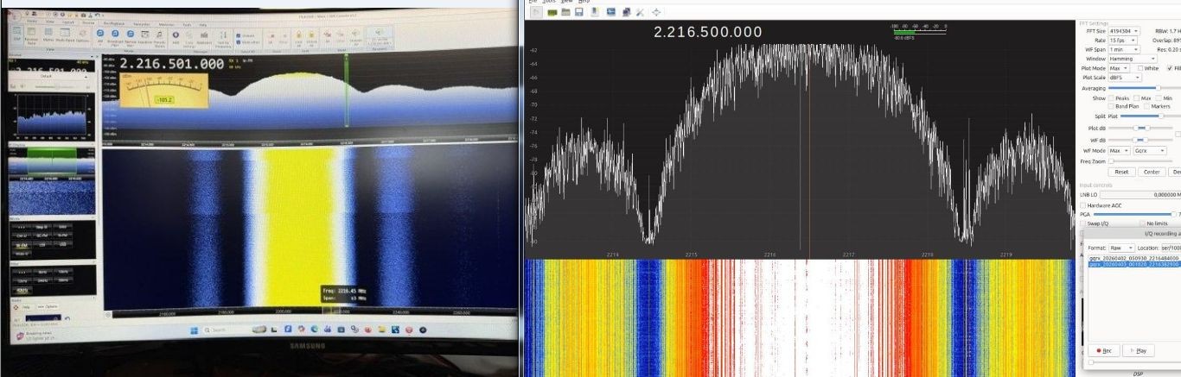Click the Play button in I/Q recording dialog
Image resolution: width=1181 pixels, height=377 pixels.
click(1138, 350)
